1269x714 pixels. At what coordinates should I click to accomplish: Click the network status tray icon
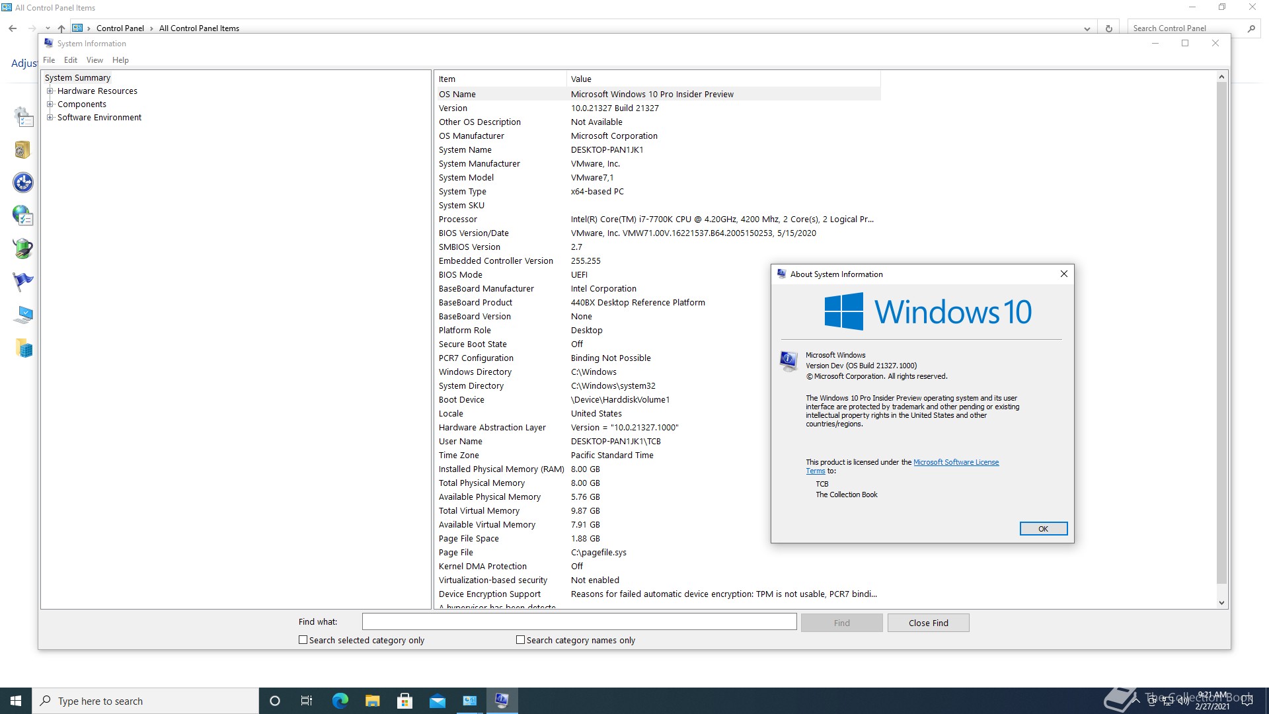[x=1167, y=701]
